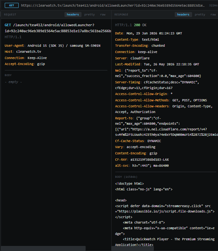Click the GET method badge
Viewport: 218px width, 251px height.
pyautogui.click(x=12, y=5)
